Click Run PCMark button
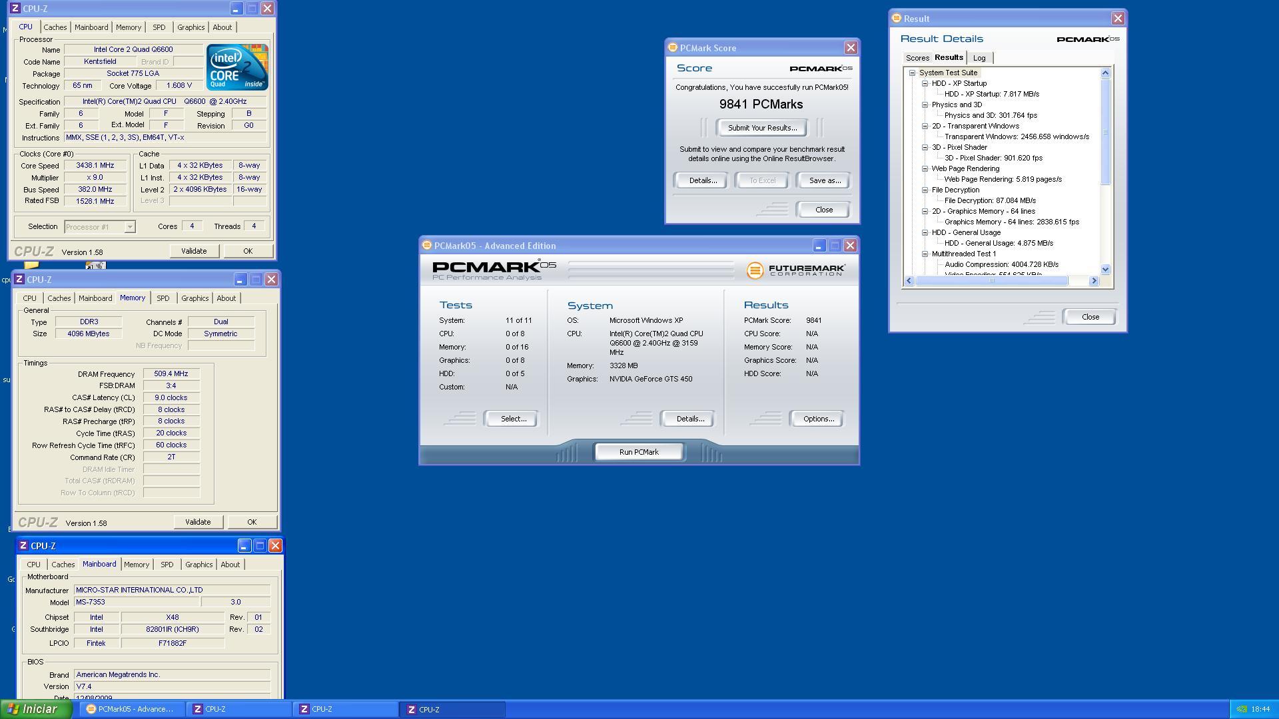This screenshot has width=1279, height=719. click(639, 452)
